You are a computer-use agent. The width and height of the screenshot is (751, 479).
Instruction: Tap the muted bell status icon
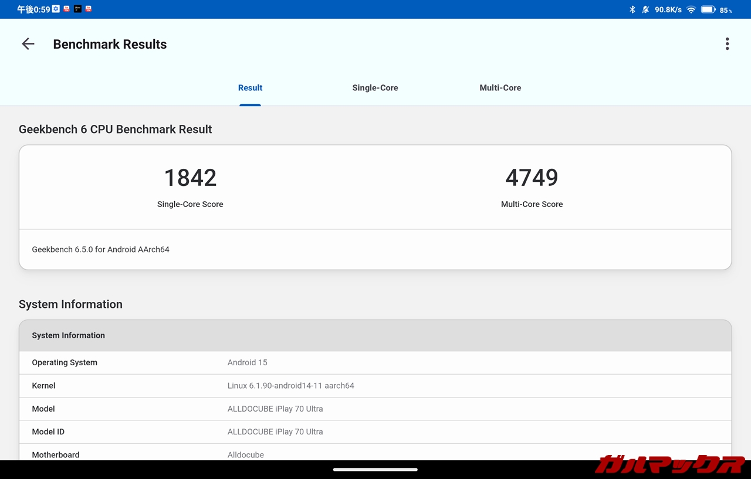645,9
